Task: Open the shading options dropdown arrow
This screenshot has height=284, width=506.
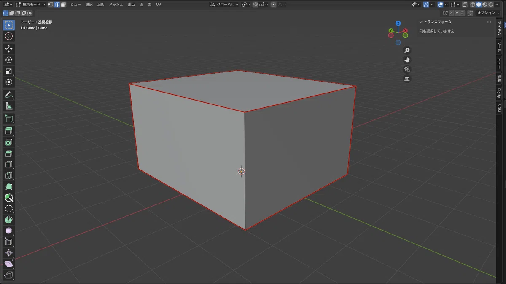Action: tap(497, 4)
